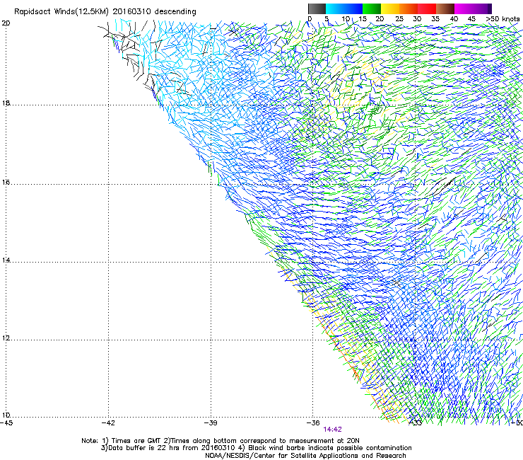The image size is (523, 460).
Task: Click the longitude label '-33'
Action: click(416, 423)
